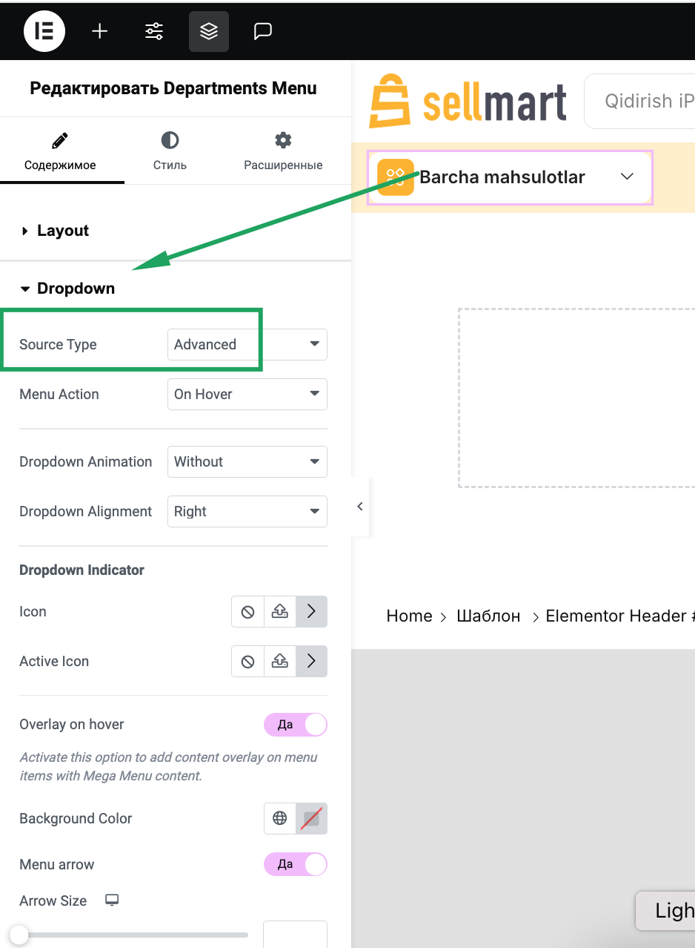Open Menu Action dropdown
695x948 pixels.
tap(247, 395)
